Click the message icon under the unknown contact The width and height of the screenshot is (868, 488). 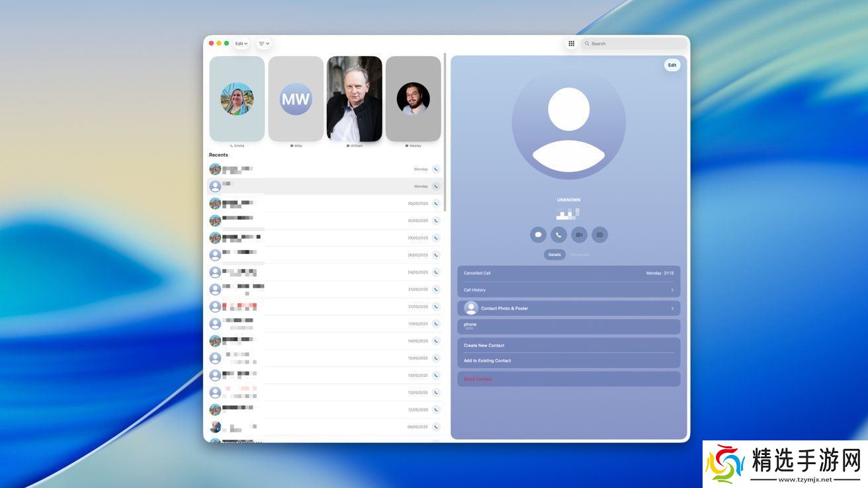(538, 235)
